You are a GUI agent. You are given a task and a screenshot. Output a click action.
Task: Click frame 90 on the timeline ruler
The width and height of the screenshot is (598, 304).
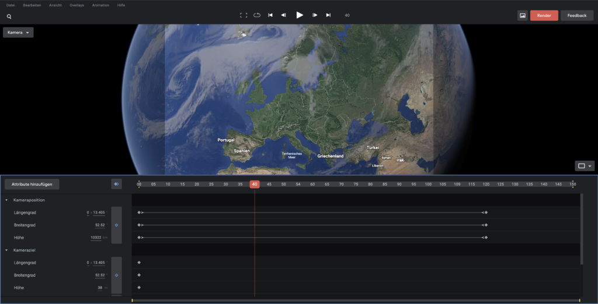(399, 184)
